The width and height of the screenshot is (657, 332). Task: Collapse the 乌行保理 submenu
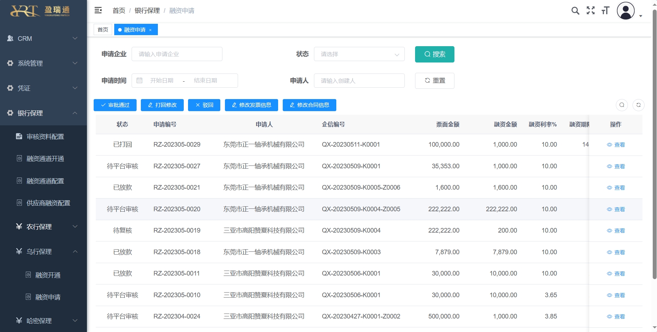click(x=43, y=251)
